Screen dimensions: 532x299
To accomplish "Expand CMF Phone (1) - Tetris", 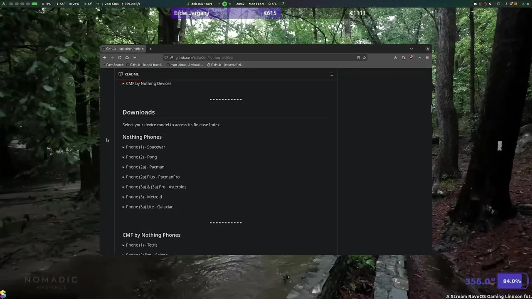I will (140, 245).
